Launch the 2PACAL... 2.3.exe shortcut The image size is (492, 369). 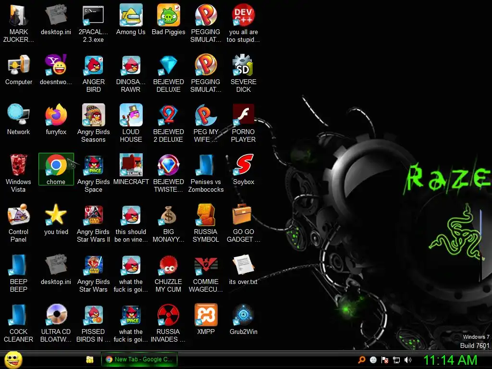click(93, 23)
